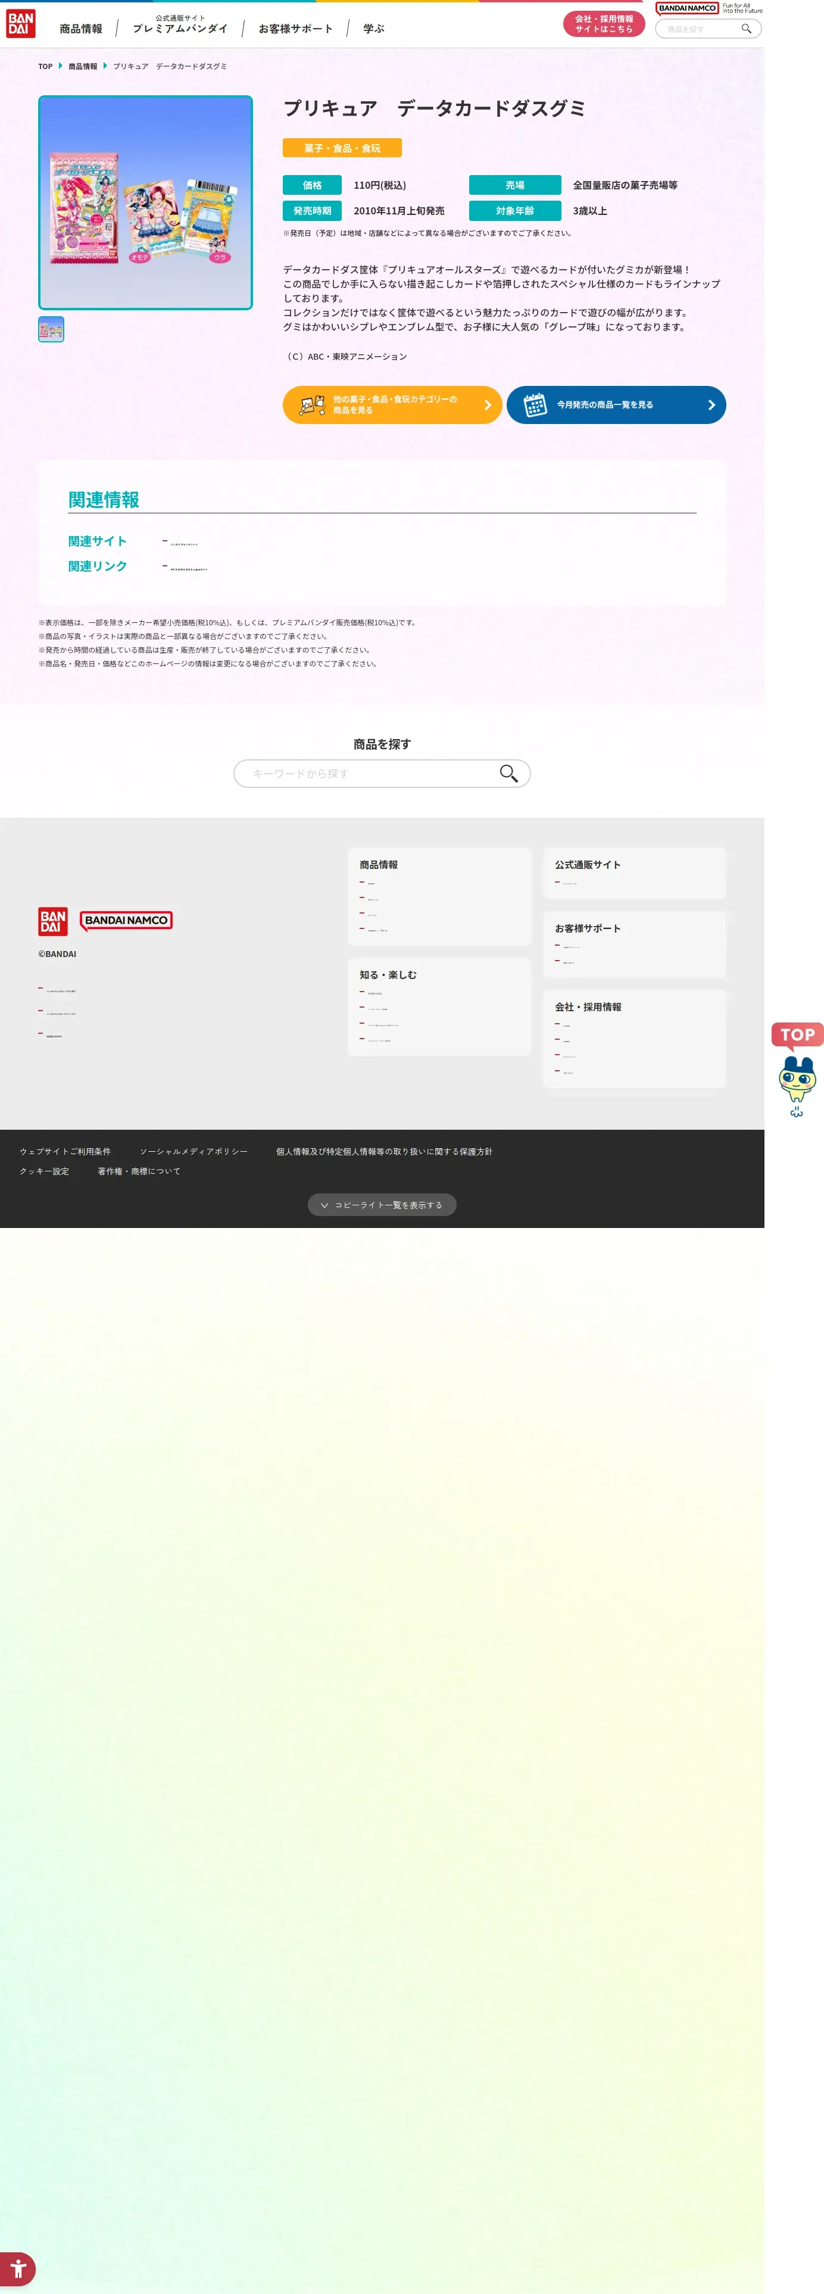Go to TOP breadcrumb link

[45, 67]
